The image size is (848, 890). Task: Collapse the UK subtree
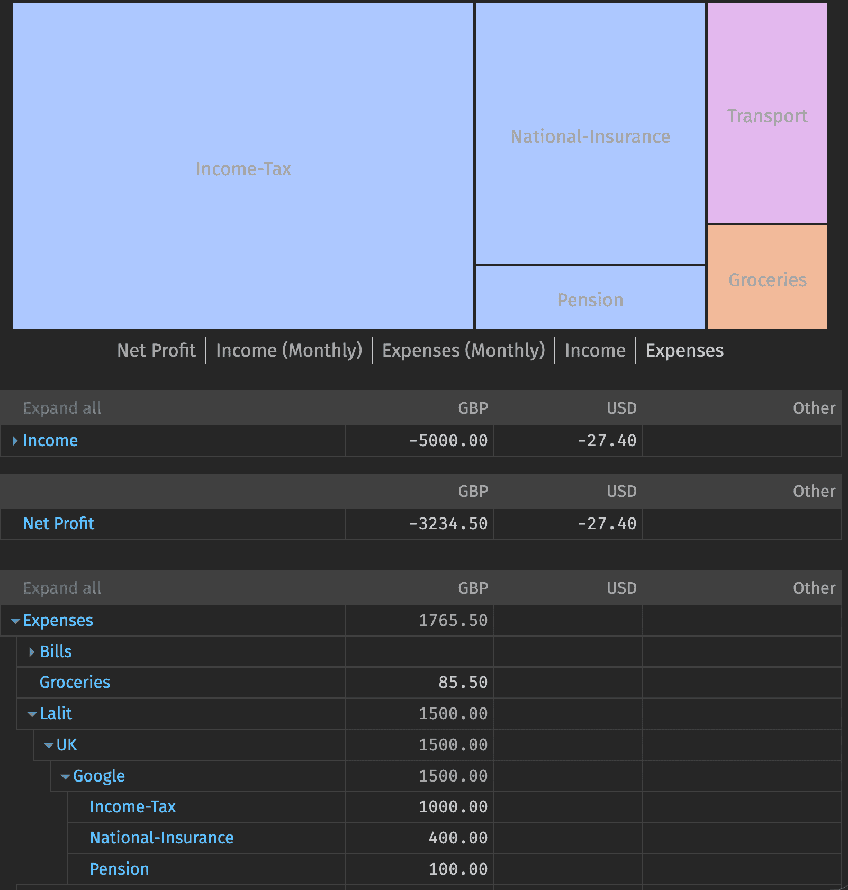[x=48, y=744]
